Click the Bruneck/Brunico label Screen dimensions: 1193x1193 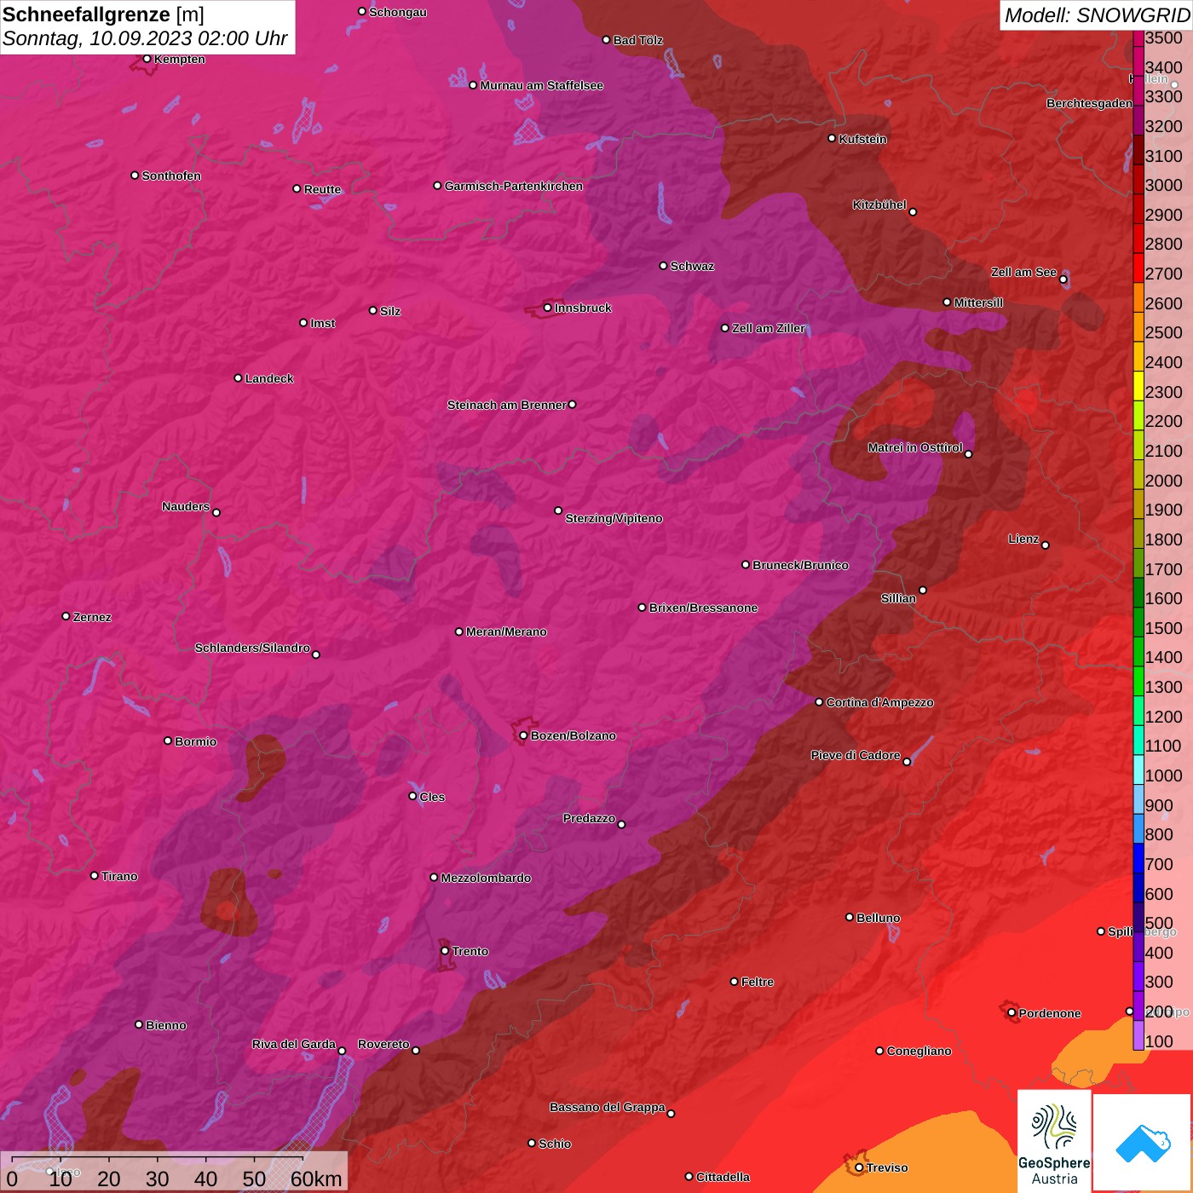pos(800,565)
